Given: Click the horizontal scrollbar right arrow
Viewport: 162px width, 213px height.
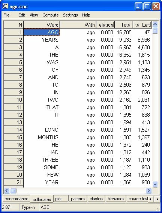Looking at the screenshot, I should point(148,190).
